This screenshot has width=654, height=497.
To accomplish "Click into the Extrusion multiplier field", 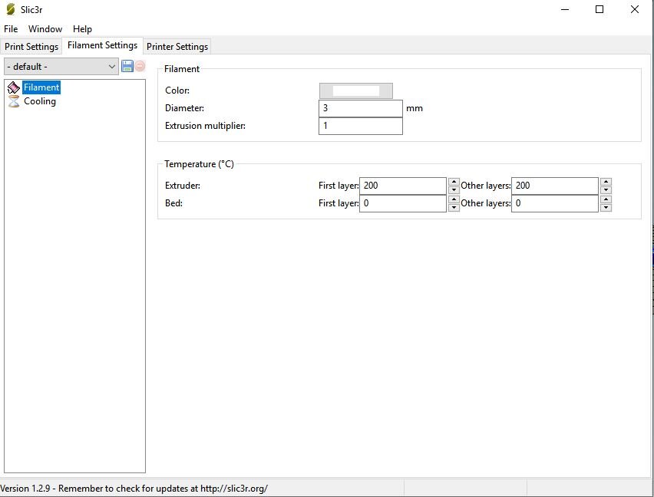I will (x=360, y=126).
